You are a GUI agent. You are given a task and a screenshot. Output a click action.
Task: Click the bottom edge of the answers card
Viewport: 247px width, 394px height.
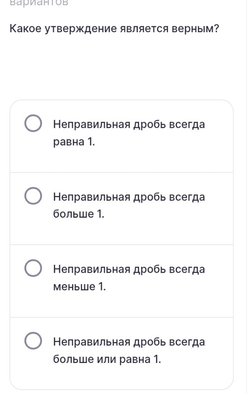tap(121, 388)
